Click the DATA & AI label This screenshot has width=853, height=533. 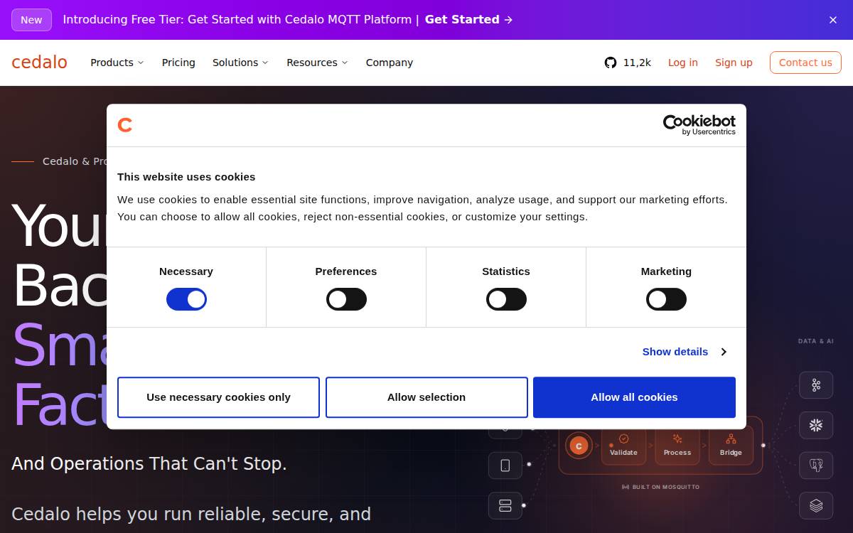(x=816, y=341)
